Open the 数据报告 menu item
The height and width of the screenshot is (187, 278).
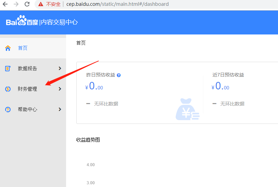(27, 69)
